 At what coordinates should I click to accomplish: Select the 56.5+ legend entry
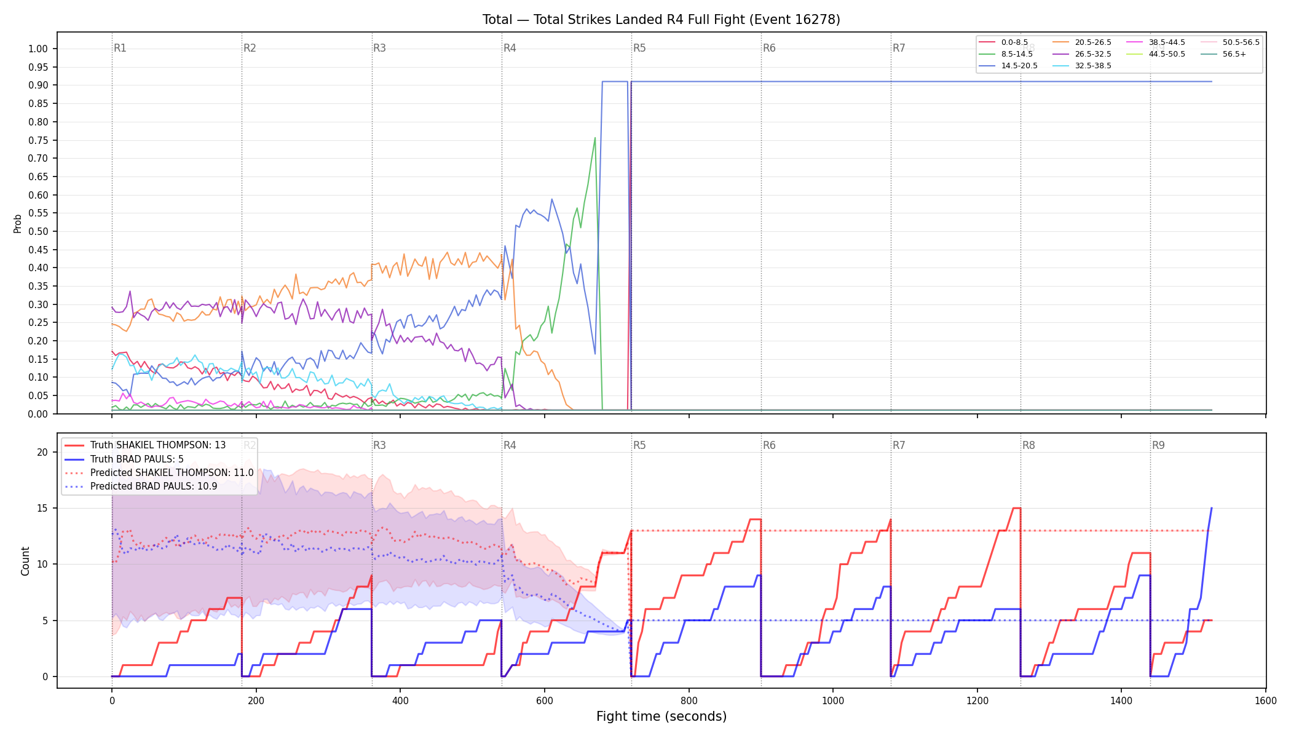point(1223,54)
